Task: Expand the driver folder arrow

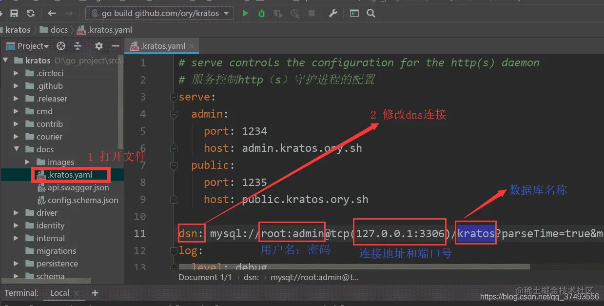Action: point(17,213)
